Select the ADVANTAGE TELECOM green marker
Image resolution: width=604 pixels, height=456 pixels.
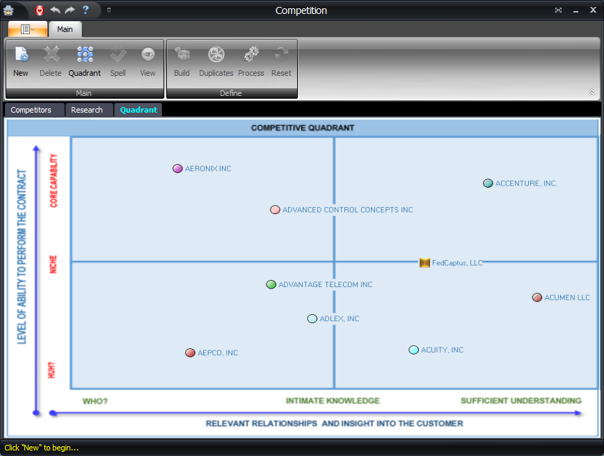click(x=271, y=284)
